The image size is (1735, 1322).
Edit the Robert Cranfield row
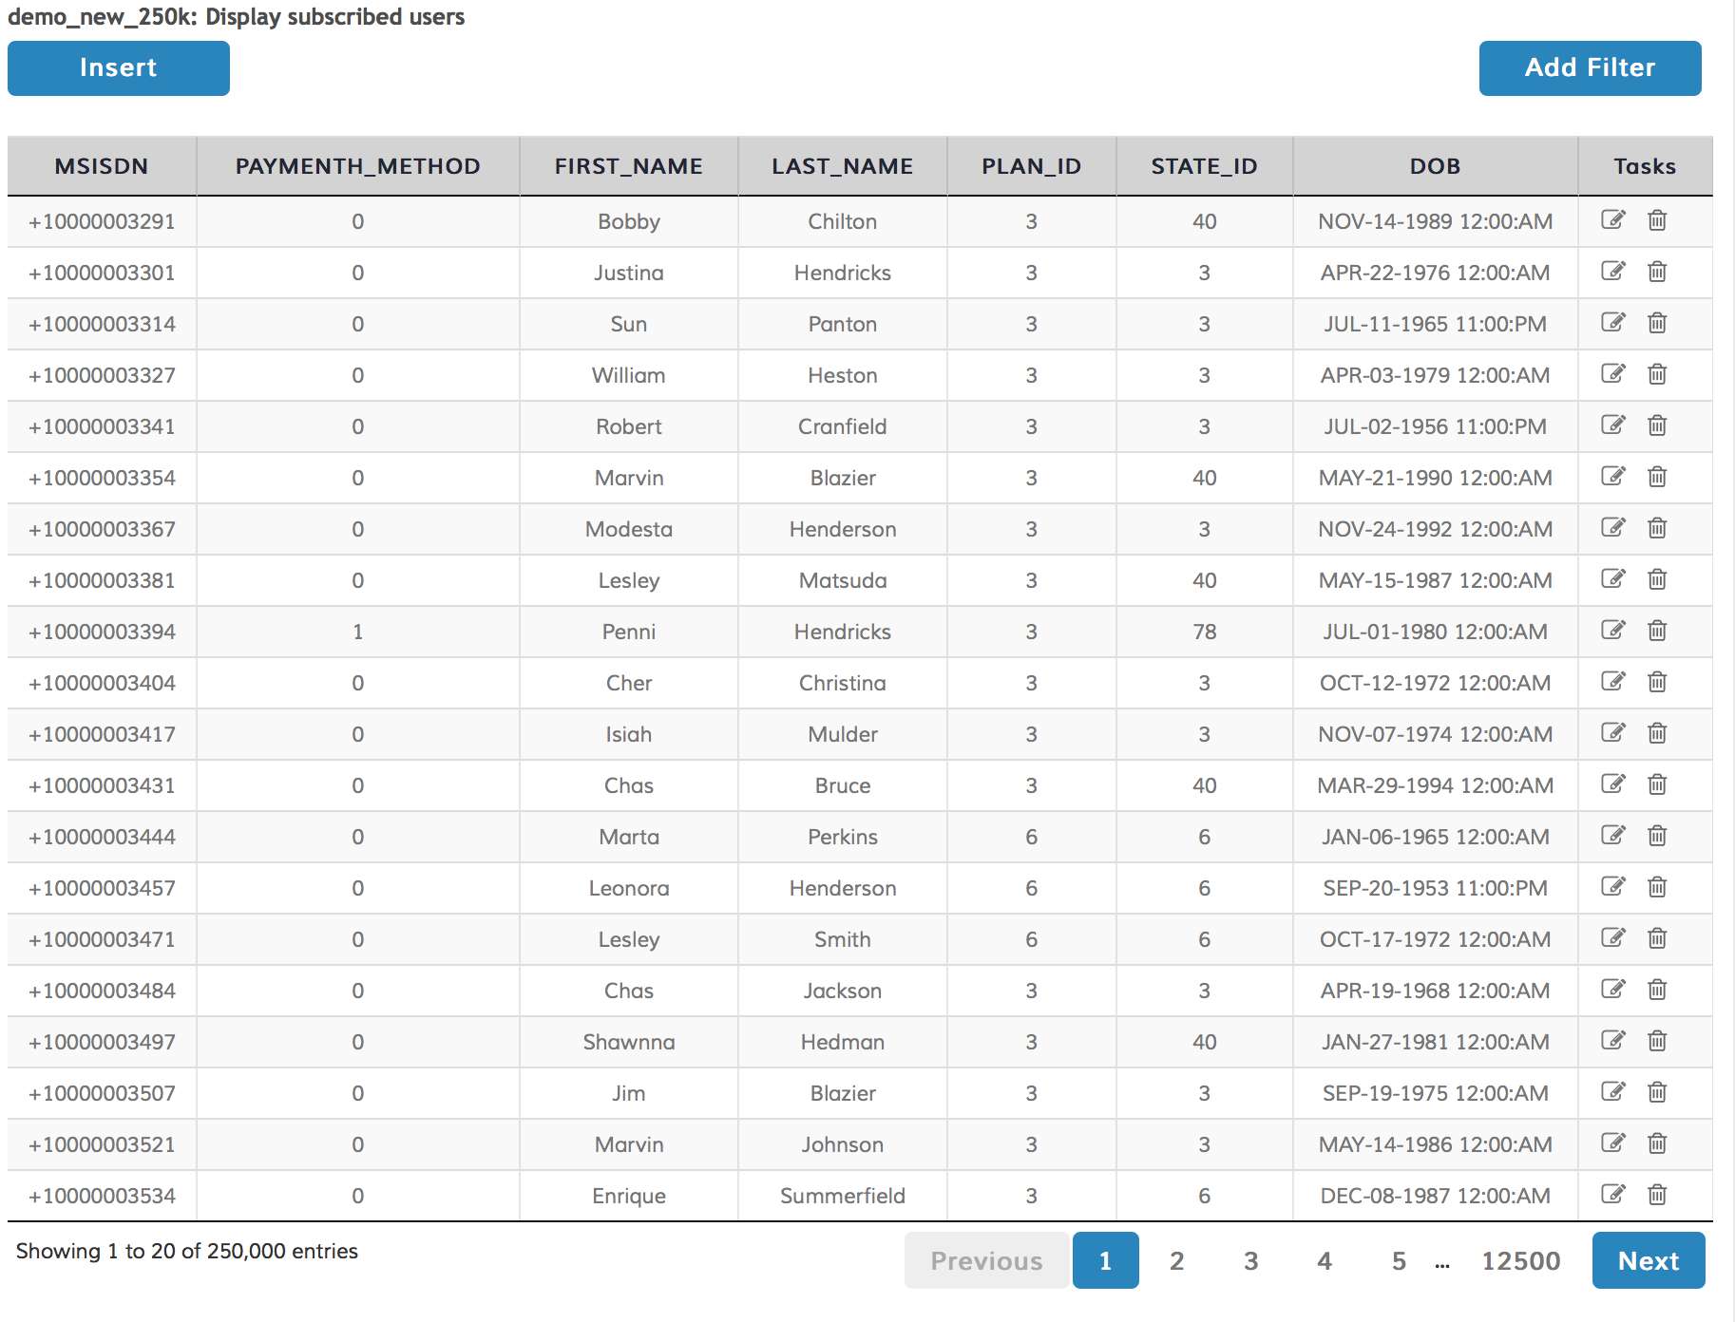pyautogui.click(x=1612, y=425)
